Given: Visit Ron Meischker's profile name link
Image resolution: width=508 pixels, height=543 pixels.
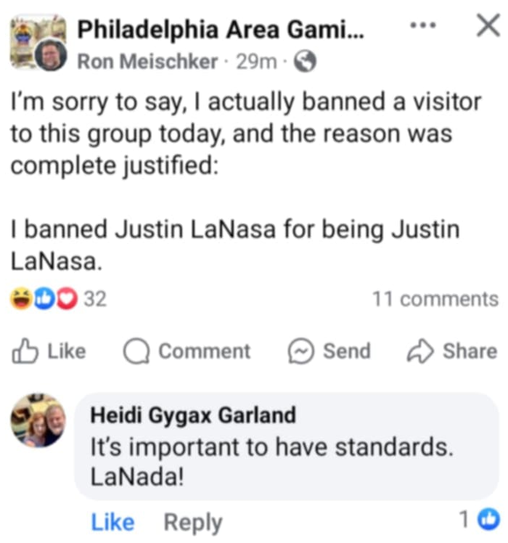Looking at the screenshot, I should click(x=147, y=62).
